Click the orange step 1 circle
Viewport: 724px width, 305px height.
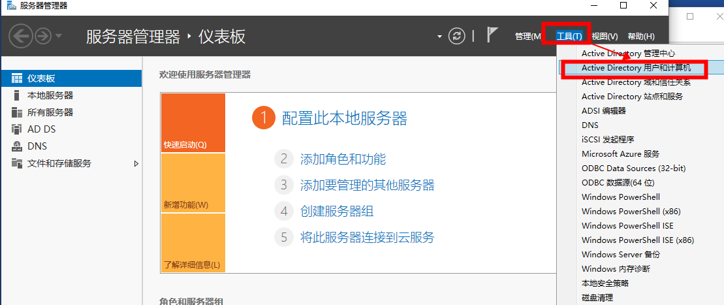[264, 118]
